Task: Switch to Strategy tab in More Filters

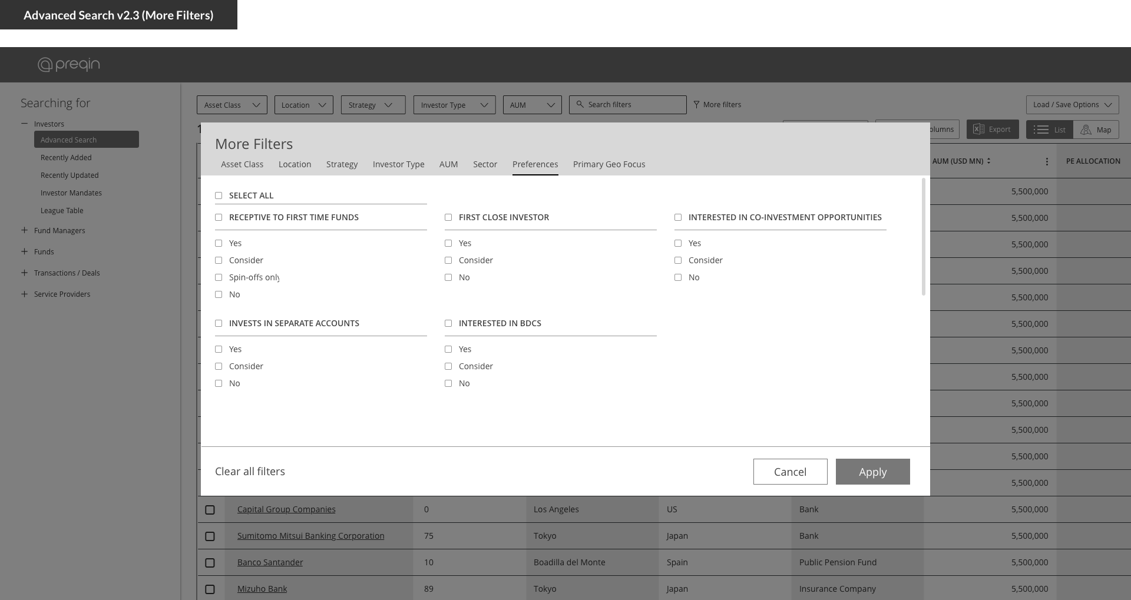Action: point(342,164)
